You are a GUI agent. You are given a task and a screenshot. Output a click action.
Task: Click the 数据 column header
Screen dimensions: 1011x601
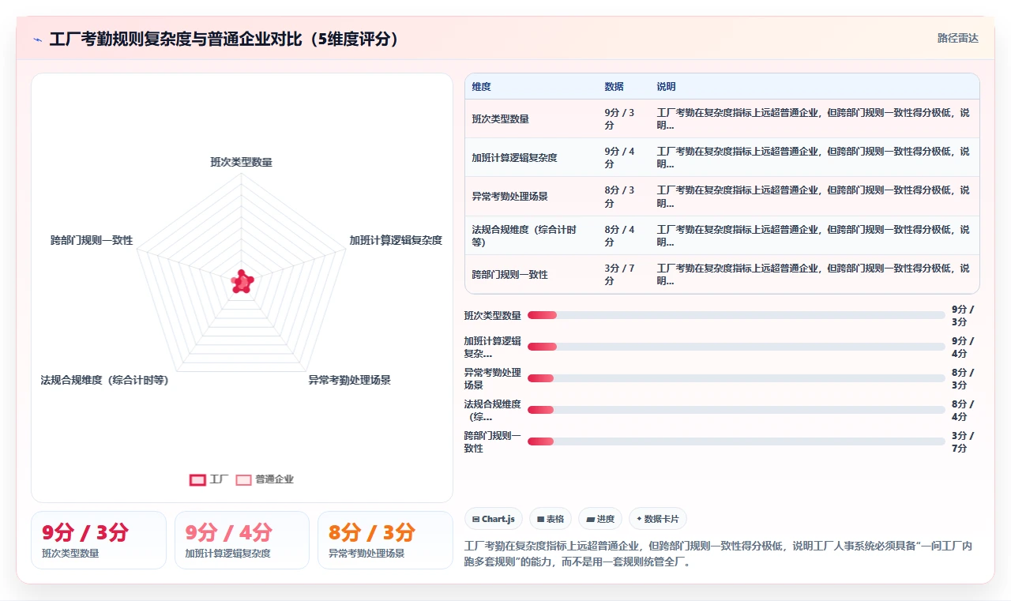point(614,87)
